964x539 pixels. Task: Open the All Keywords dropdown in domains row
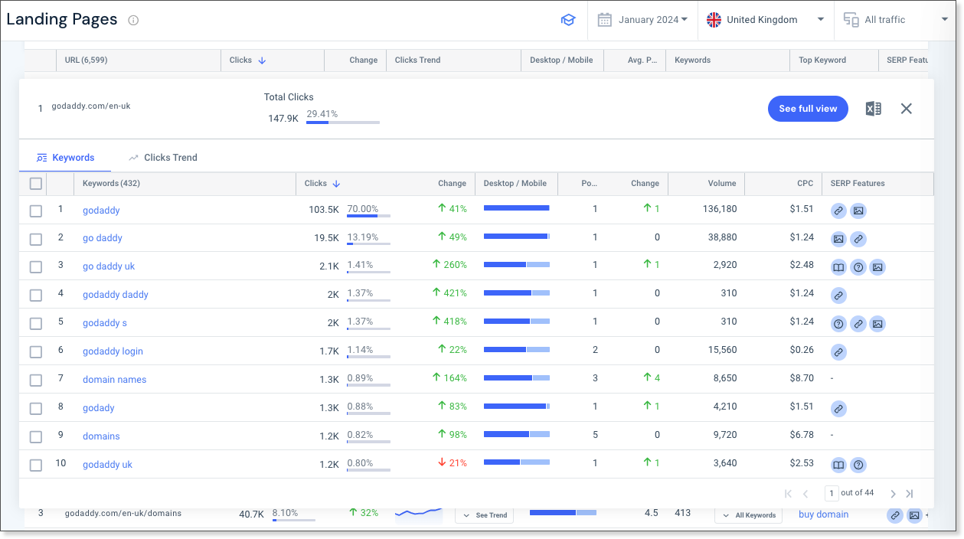[x=749, y=515]
